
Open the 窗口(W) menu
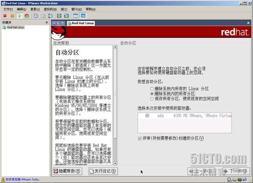[76, 9]
